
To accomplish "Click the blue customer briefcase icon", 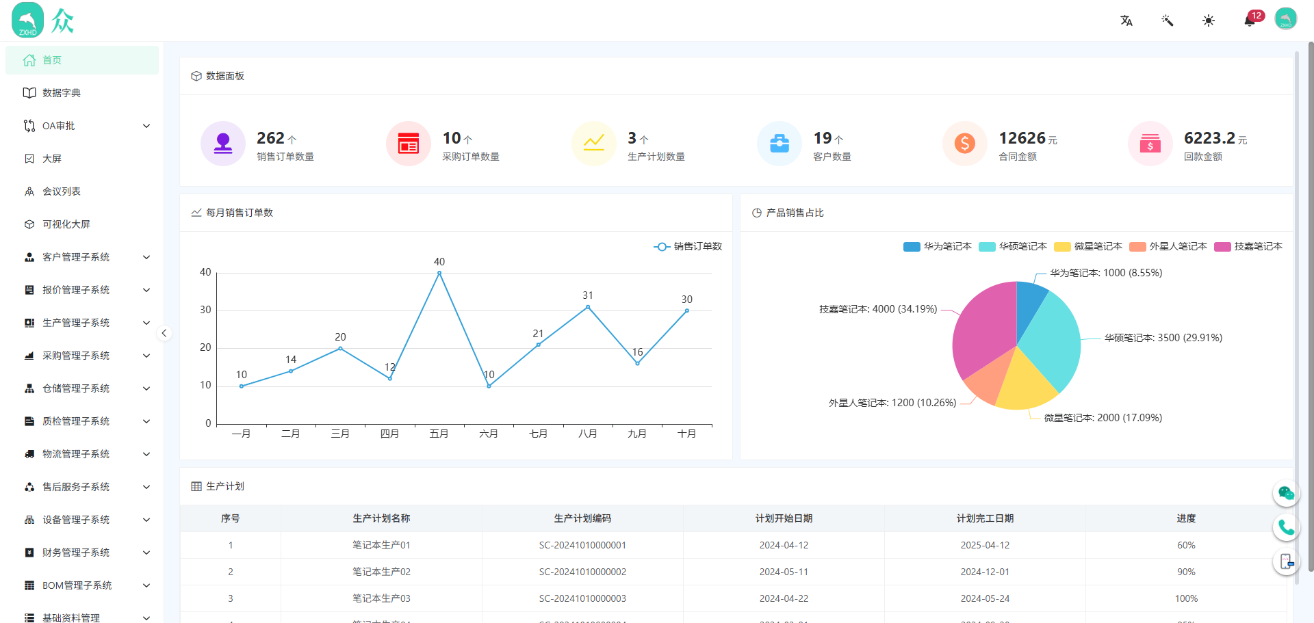I will pos(780,144).
